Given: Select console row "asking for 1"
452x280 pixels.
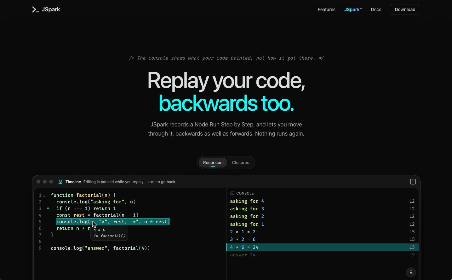Looking at the screenshot, I should point(322,224).
